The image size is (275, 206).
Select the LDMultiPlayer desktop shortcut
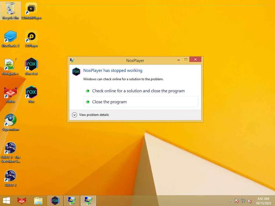(x=31, y=10)
